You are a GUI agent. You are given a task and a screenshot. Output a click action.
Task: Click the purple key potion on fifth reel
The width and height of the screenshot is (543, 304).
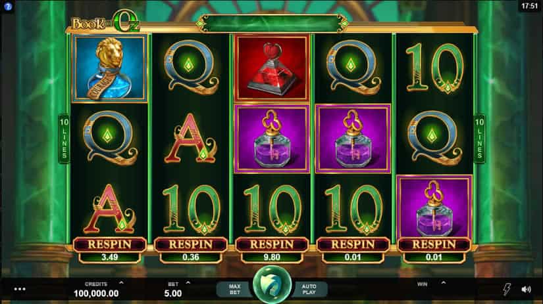434,208
